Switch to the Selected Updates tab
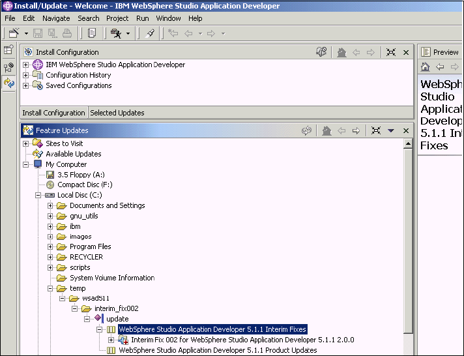The width and height of the screenshot is (464, 356). pos(117,113)
